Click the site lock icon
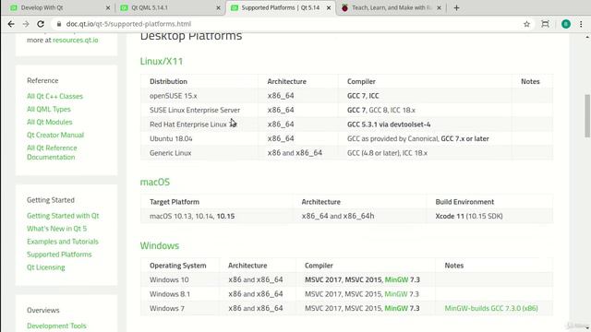The width and height of the screenshot is (591, 332). pos(59,24)
